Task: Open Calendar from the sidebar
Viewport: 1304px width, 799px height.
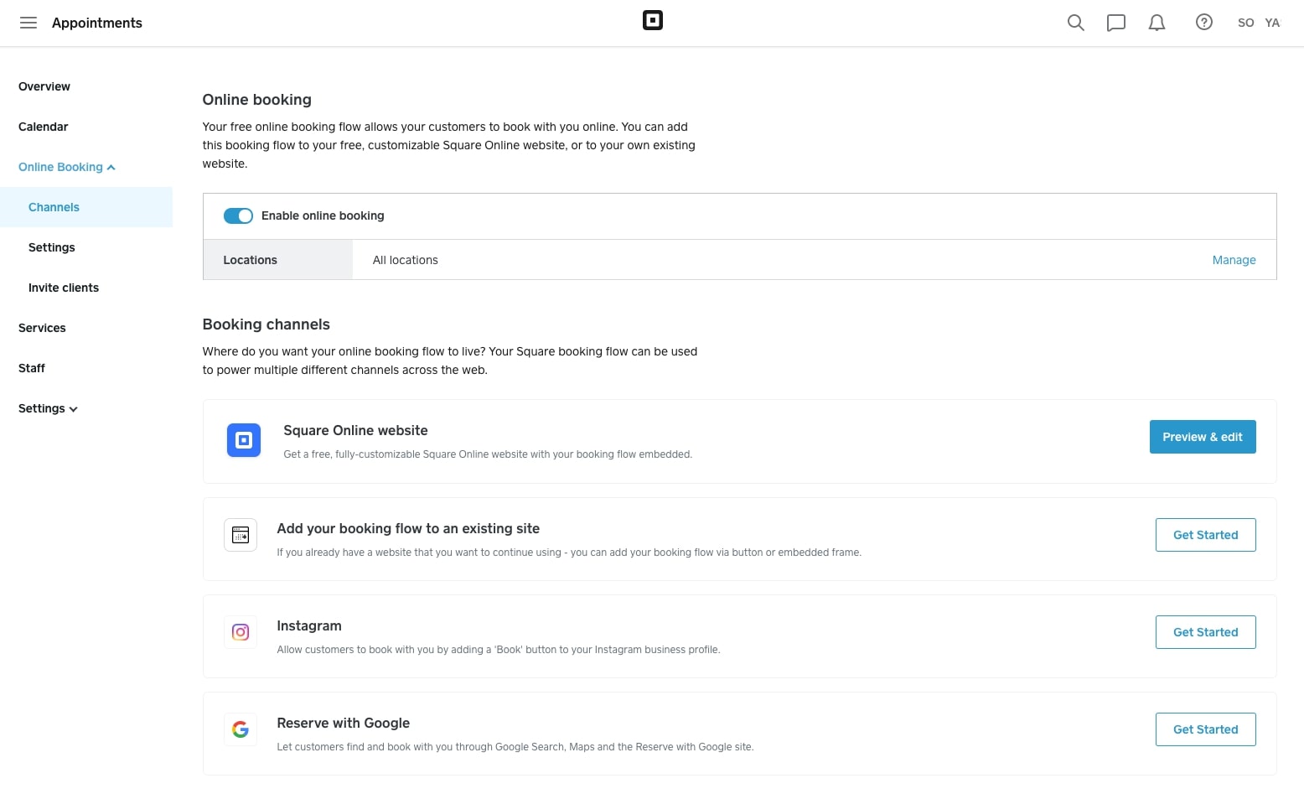Action: pos(43,127)
